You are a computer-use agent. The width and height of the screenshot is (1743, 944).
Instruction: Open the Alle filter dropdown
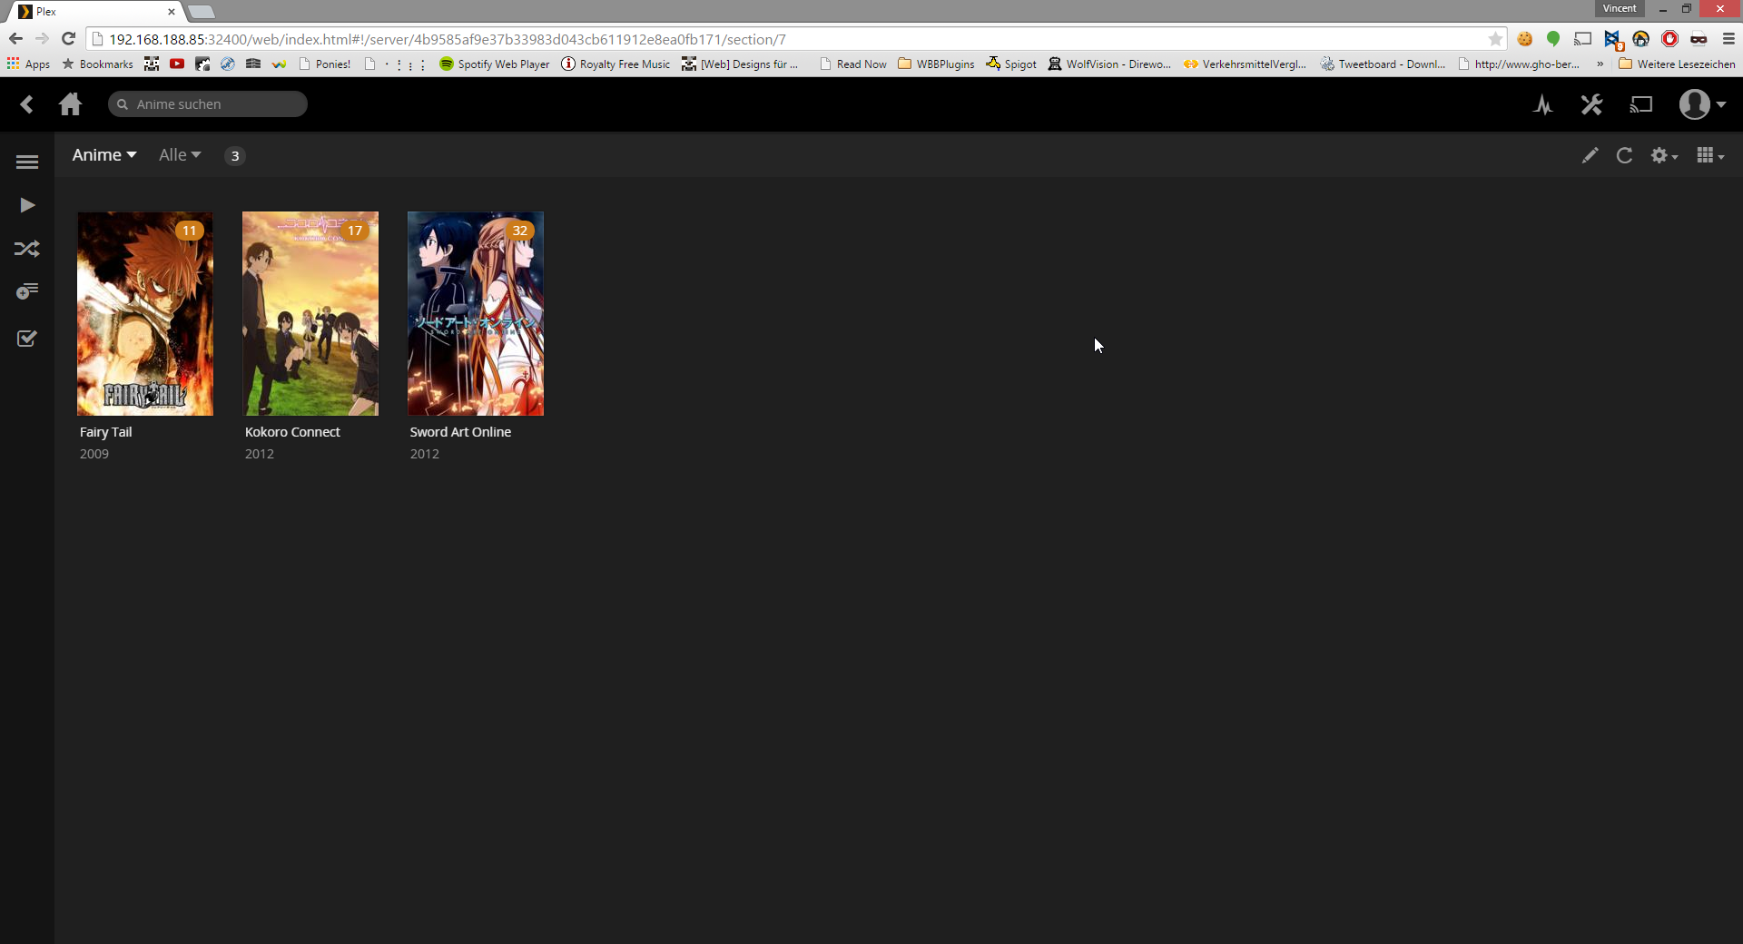[180, 155]
